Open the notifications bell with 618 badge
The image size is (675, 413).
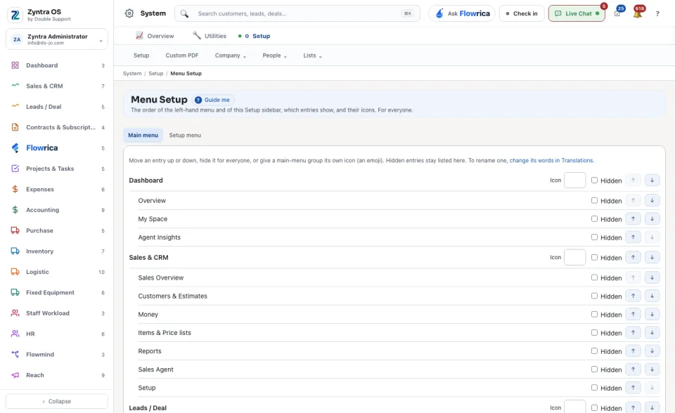point(638,13)
